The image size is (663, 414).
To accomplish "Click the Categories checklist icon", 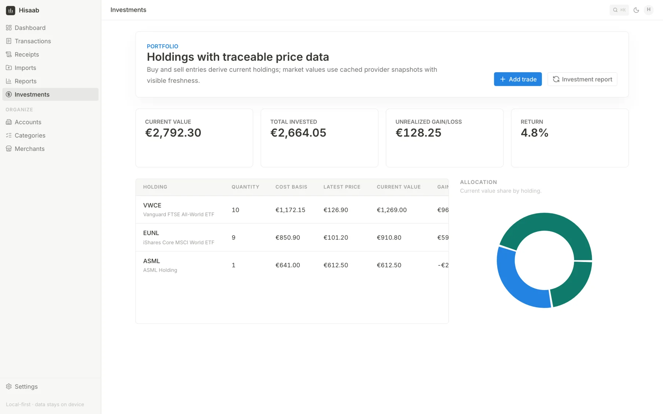I will coord(9,135).
